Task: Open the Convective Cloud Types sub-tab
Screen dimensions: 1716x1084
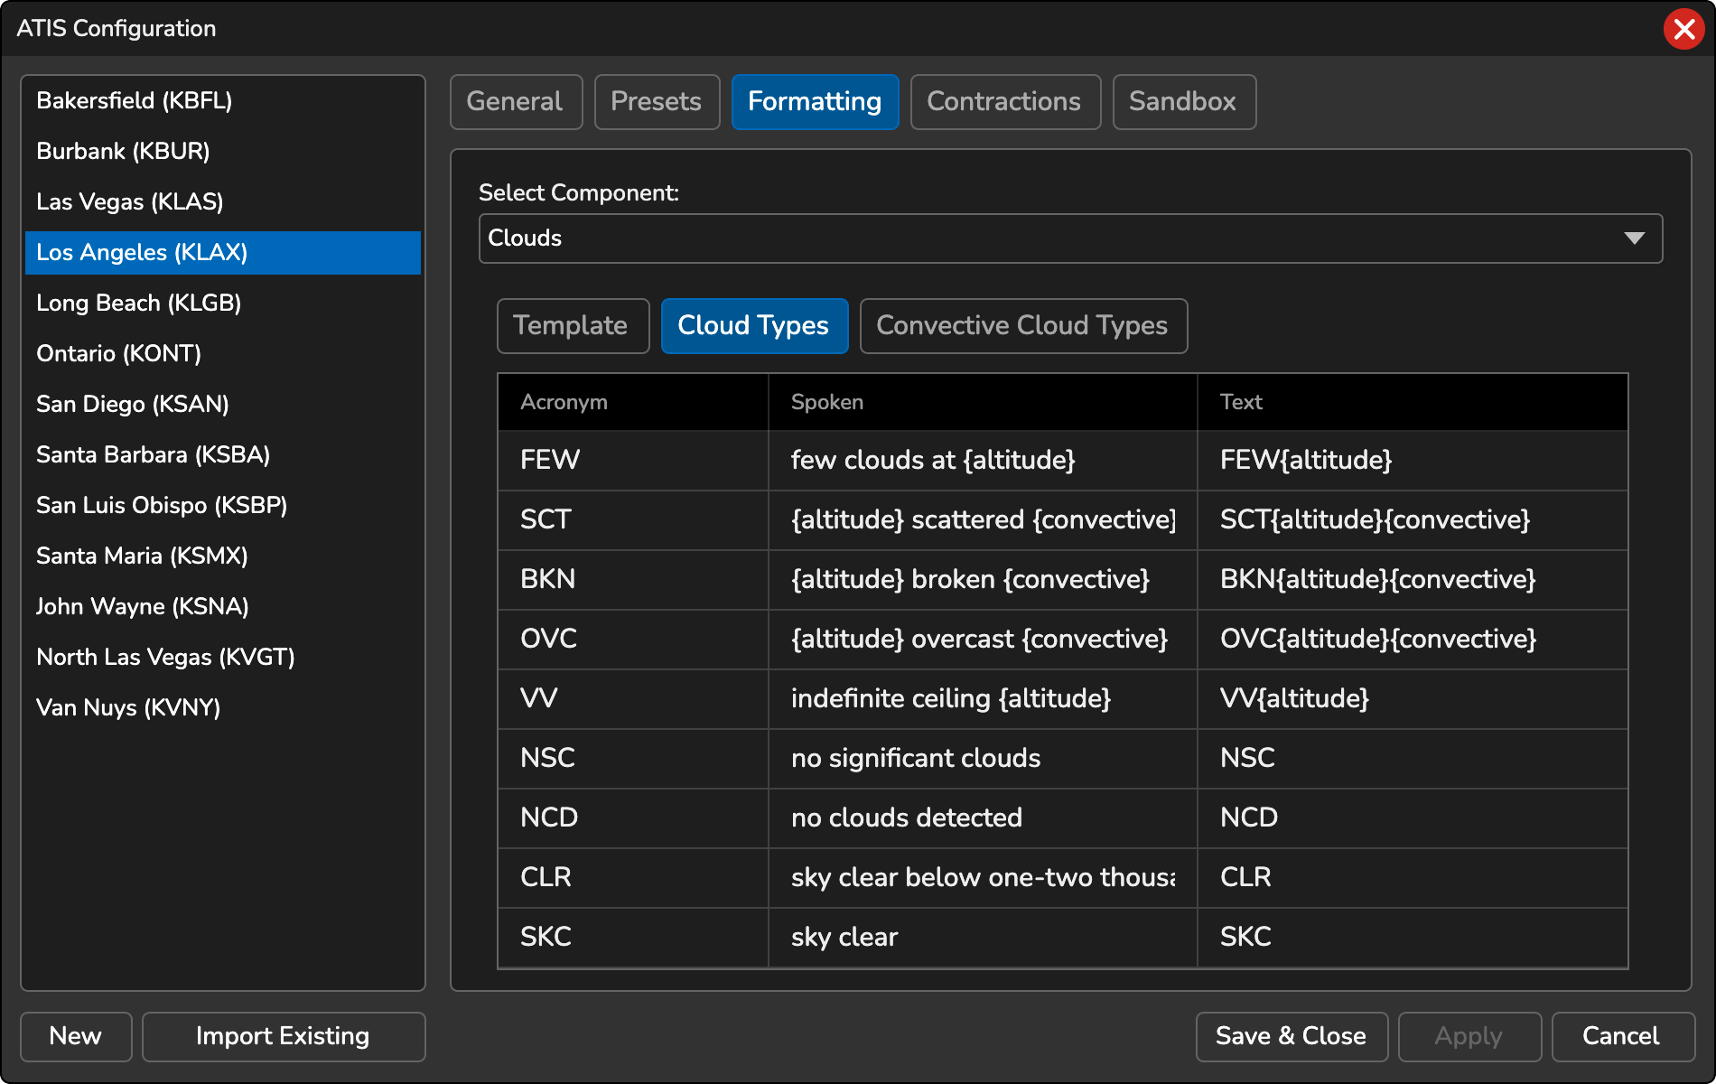Action: coord(1023,326)
